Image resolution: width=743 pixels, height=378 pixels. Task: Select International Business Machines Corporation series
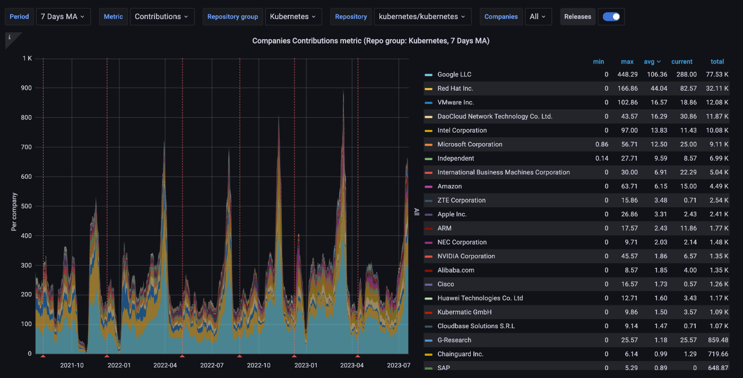504,172
